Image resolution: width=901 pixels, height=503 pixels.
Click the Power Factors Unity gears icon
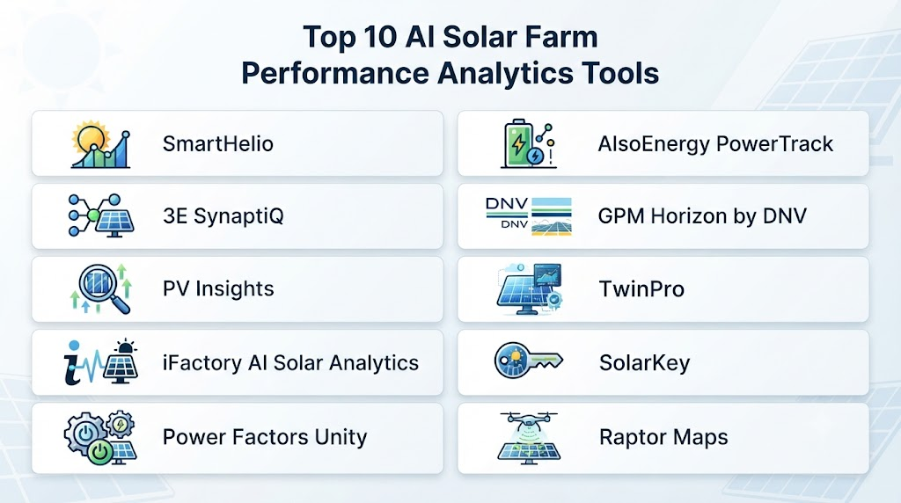pyautogui.click(x=100, y=437)
